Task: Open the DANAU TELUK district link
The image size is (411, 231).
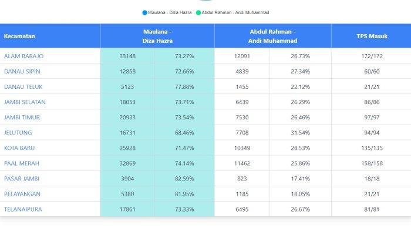Action: 23,86
